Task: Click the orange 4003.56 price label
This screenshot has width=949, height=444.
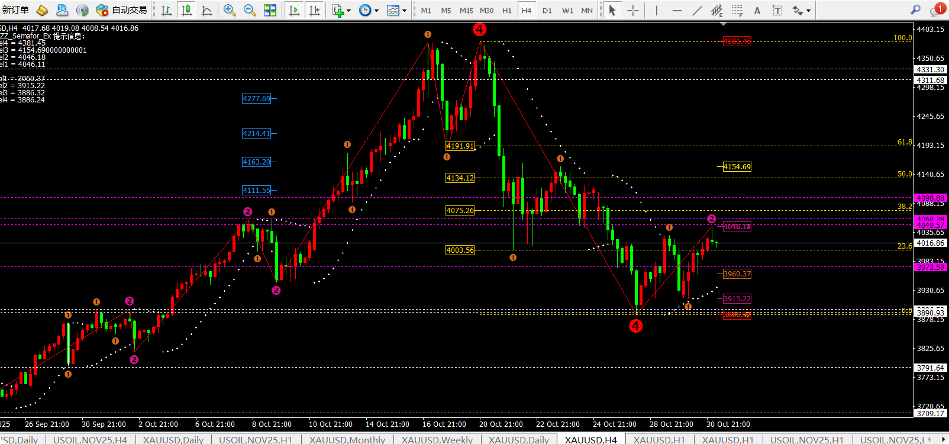Action: (x=460, y=250)
